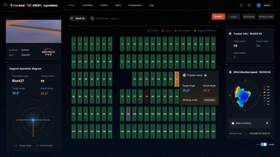Switch to the Tracker menu tab

(104, 5)
